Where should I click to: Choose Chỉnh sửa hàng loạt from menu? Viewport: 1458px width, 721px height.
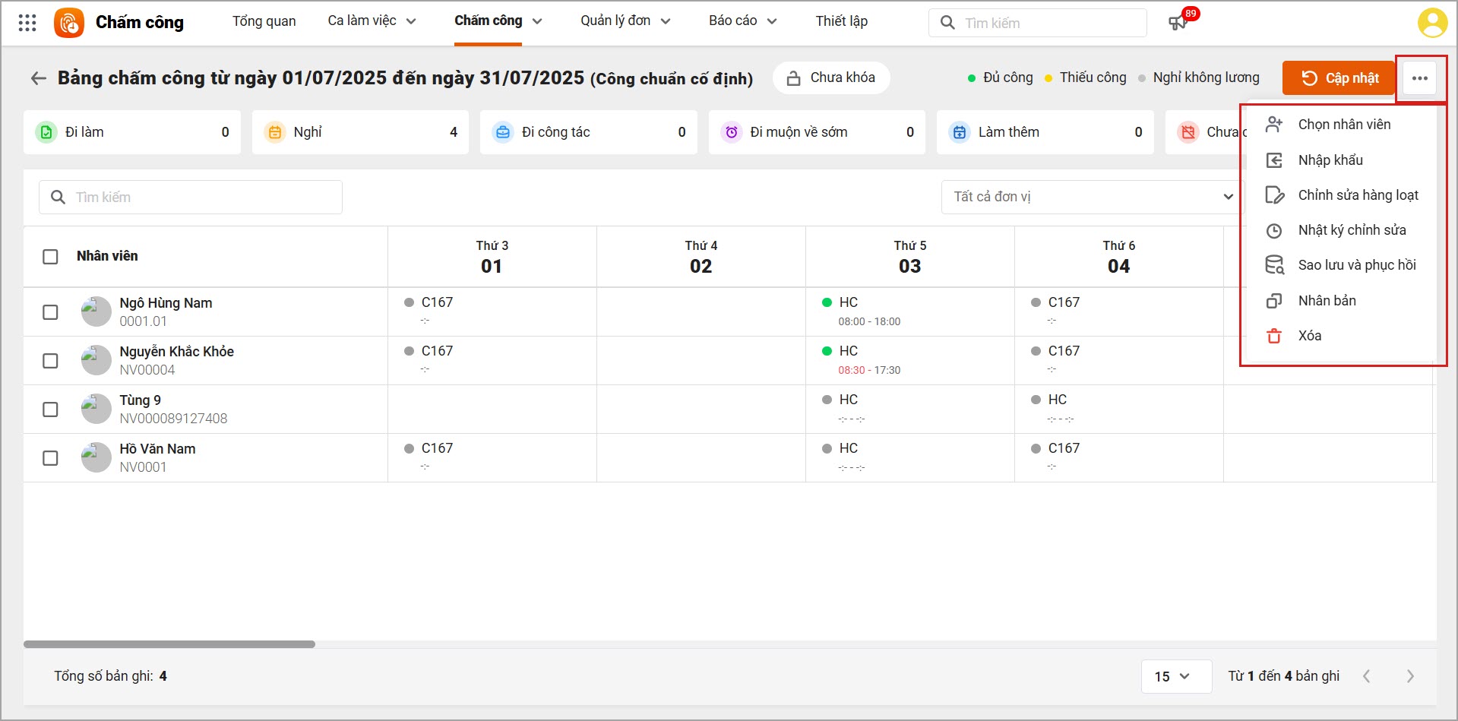click(x=1358, y=195)
